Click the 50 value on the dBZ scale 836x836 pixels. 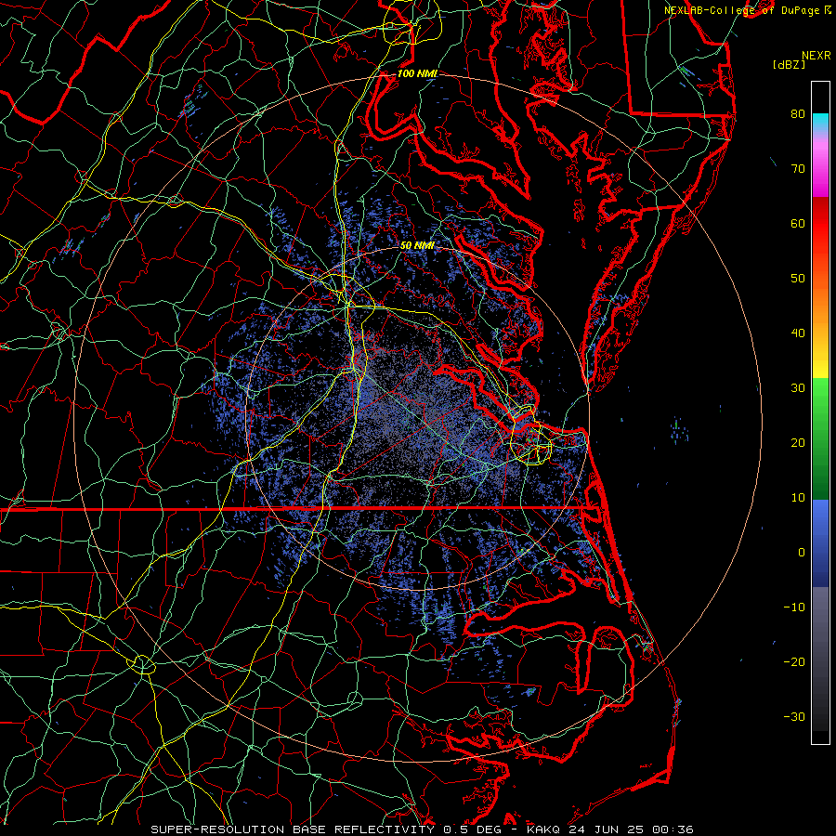pyautogui.click(x=798, y=279)
